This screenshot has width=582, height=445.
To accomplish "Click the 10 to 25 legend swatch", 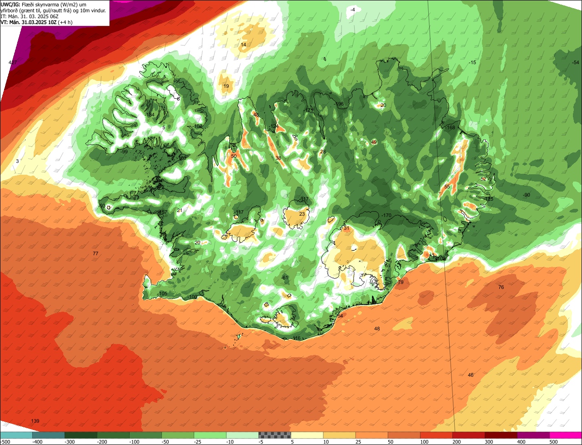I will click(339, 435).
